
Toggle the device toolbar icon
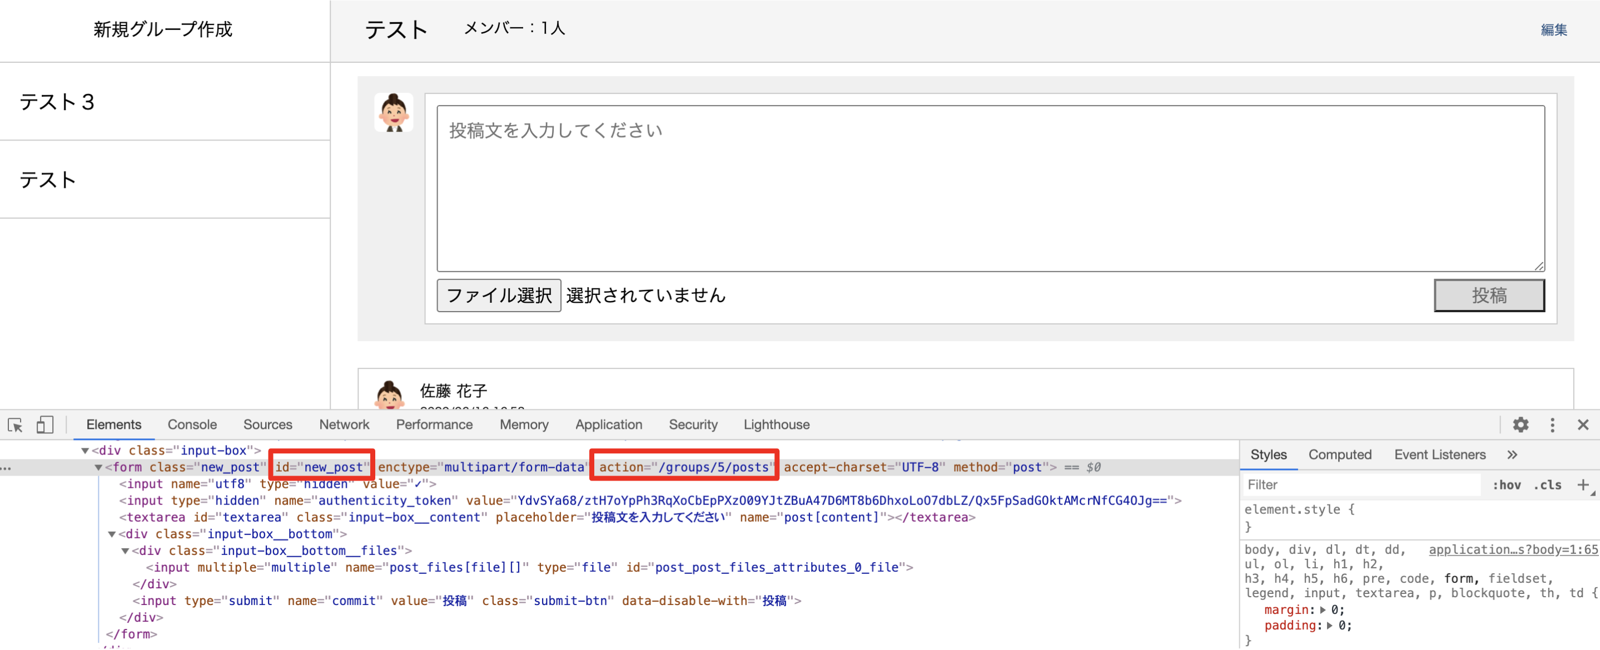[44, 424]
